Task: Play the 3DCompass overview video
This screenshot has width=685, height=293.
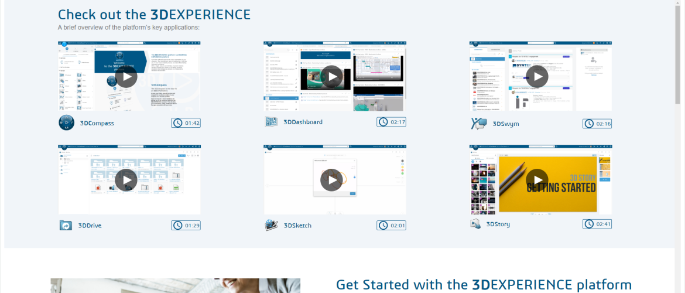Action: click(126, 76)
